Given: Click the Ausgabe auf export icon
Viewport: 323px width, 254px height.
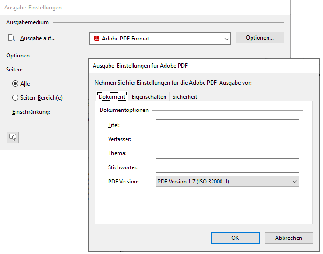Looking at the screenshot, I should [12, 39].
